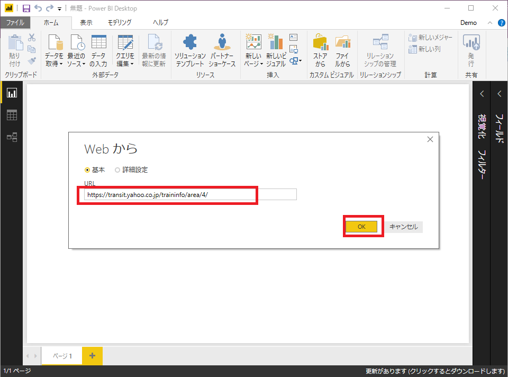Open the Data view from left sidebar
The width and height of the screenshot is (508, 377).
click(12, 115)
